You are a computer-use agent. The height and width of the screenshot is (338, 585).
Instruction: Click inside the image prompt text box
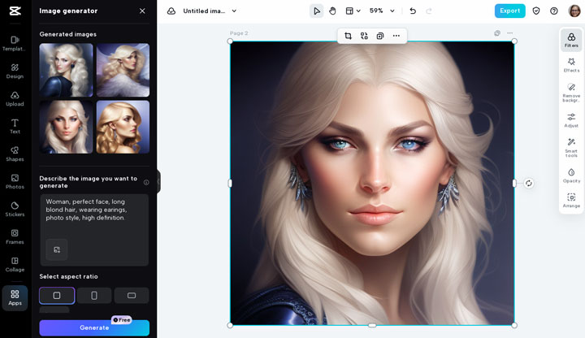[x=94, y=229]
